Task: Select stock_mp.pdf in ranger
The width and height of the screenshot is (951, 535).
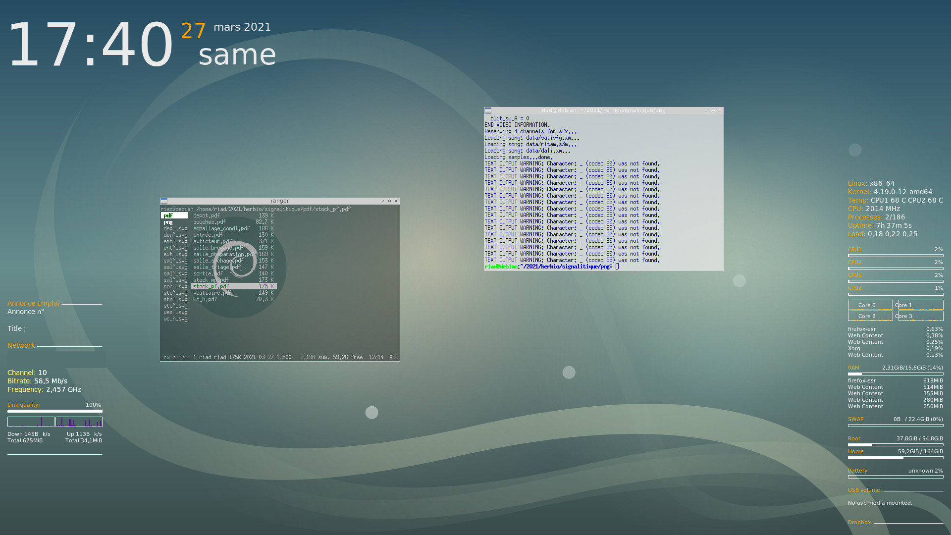Action: (234, 280)
